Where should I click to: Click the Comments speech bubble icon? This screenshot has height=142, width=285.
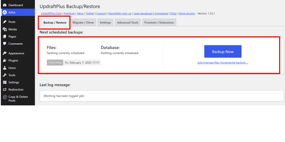tap(5, 44)
